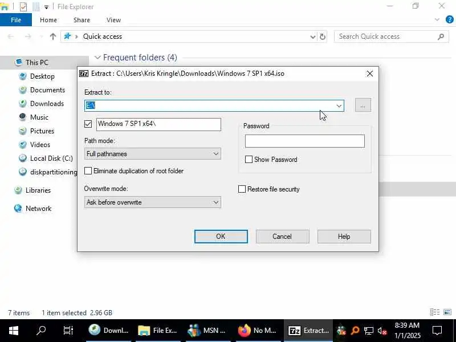Click the taskbar clock 8:39 AM
Image resolution: width=456 pixels, height=342 pixels.
[x=407, y=331]
